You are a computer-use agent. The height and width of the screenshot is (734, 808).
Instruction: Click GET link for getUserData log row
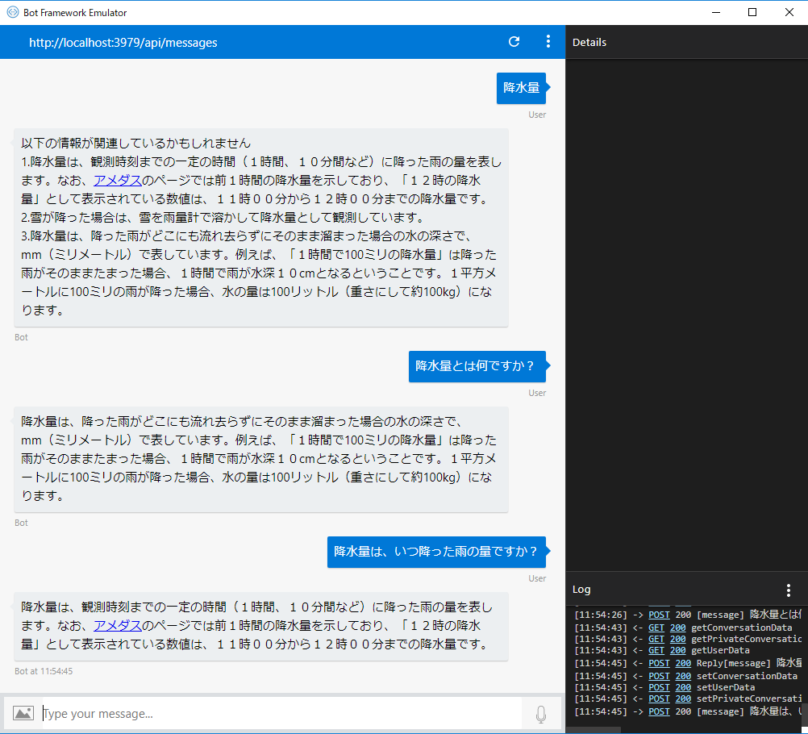coord(656,650)
